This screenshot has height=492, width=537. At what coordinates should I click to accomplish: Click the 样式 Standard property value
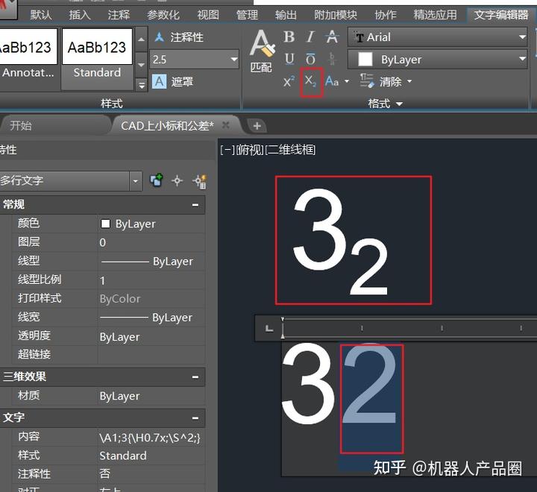click(x=151, y=455)
